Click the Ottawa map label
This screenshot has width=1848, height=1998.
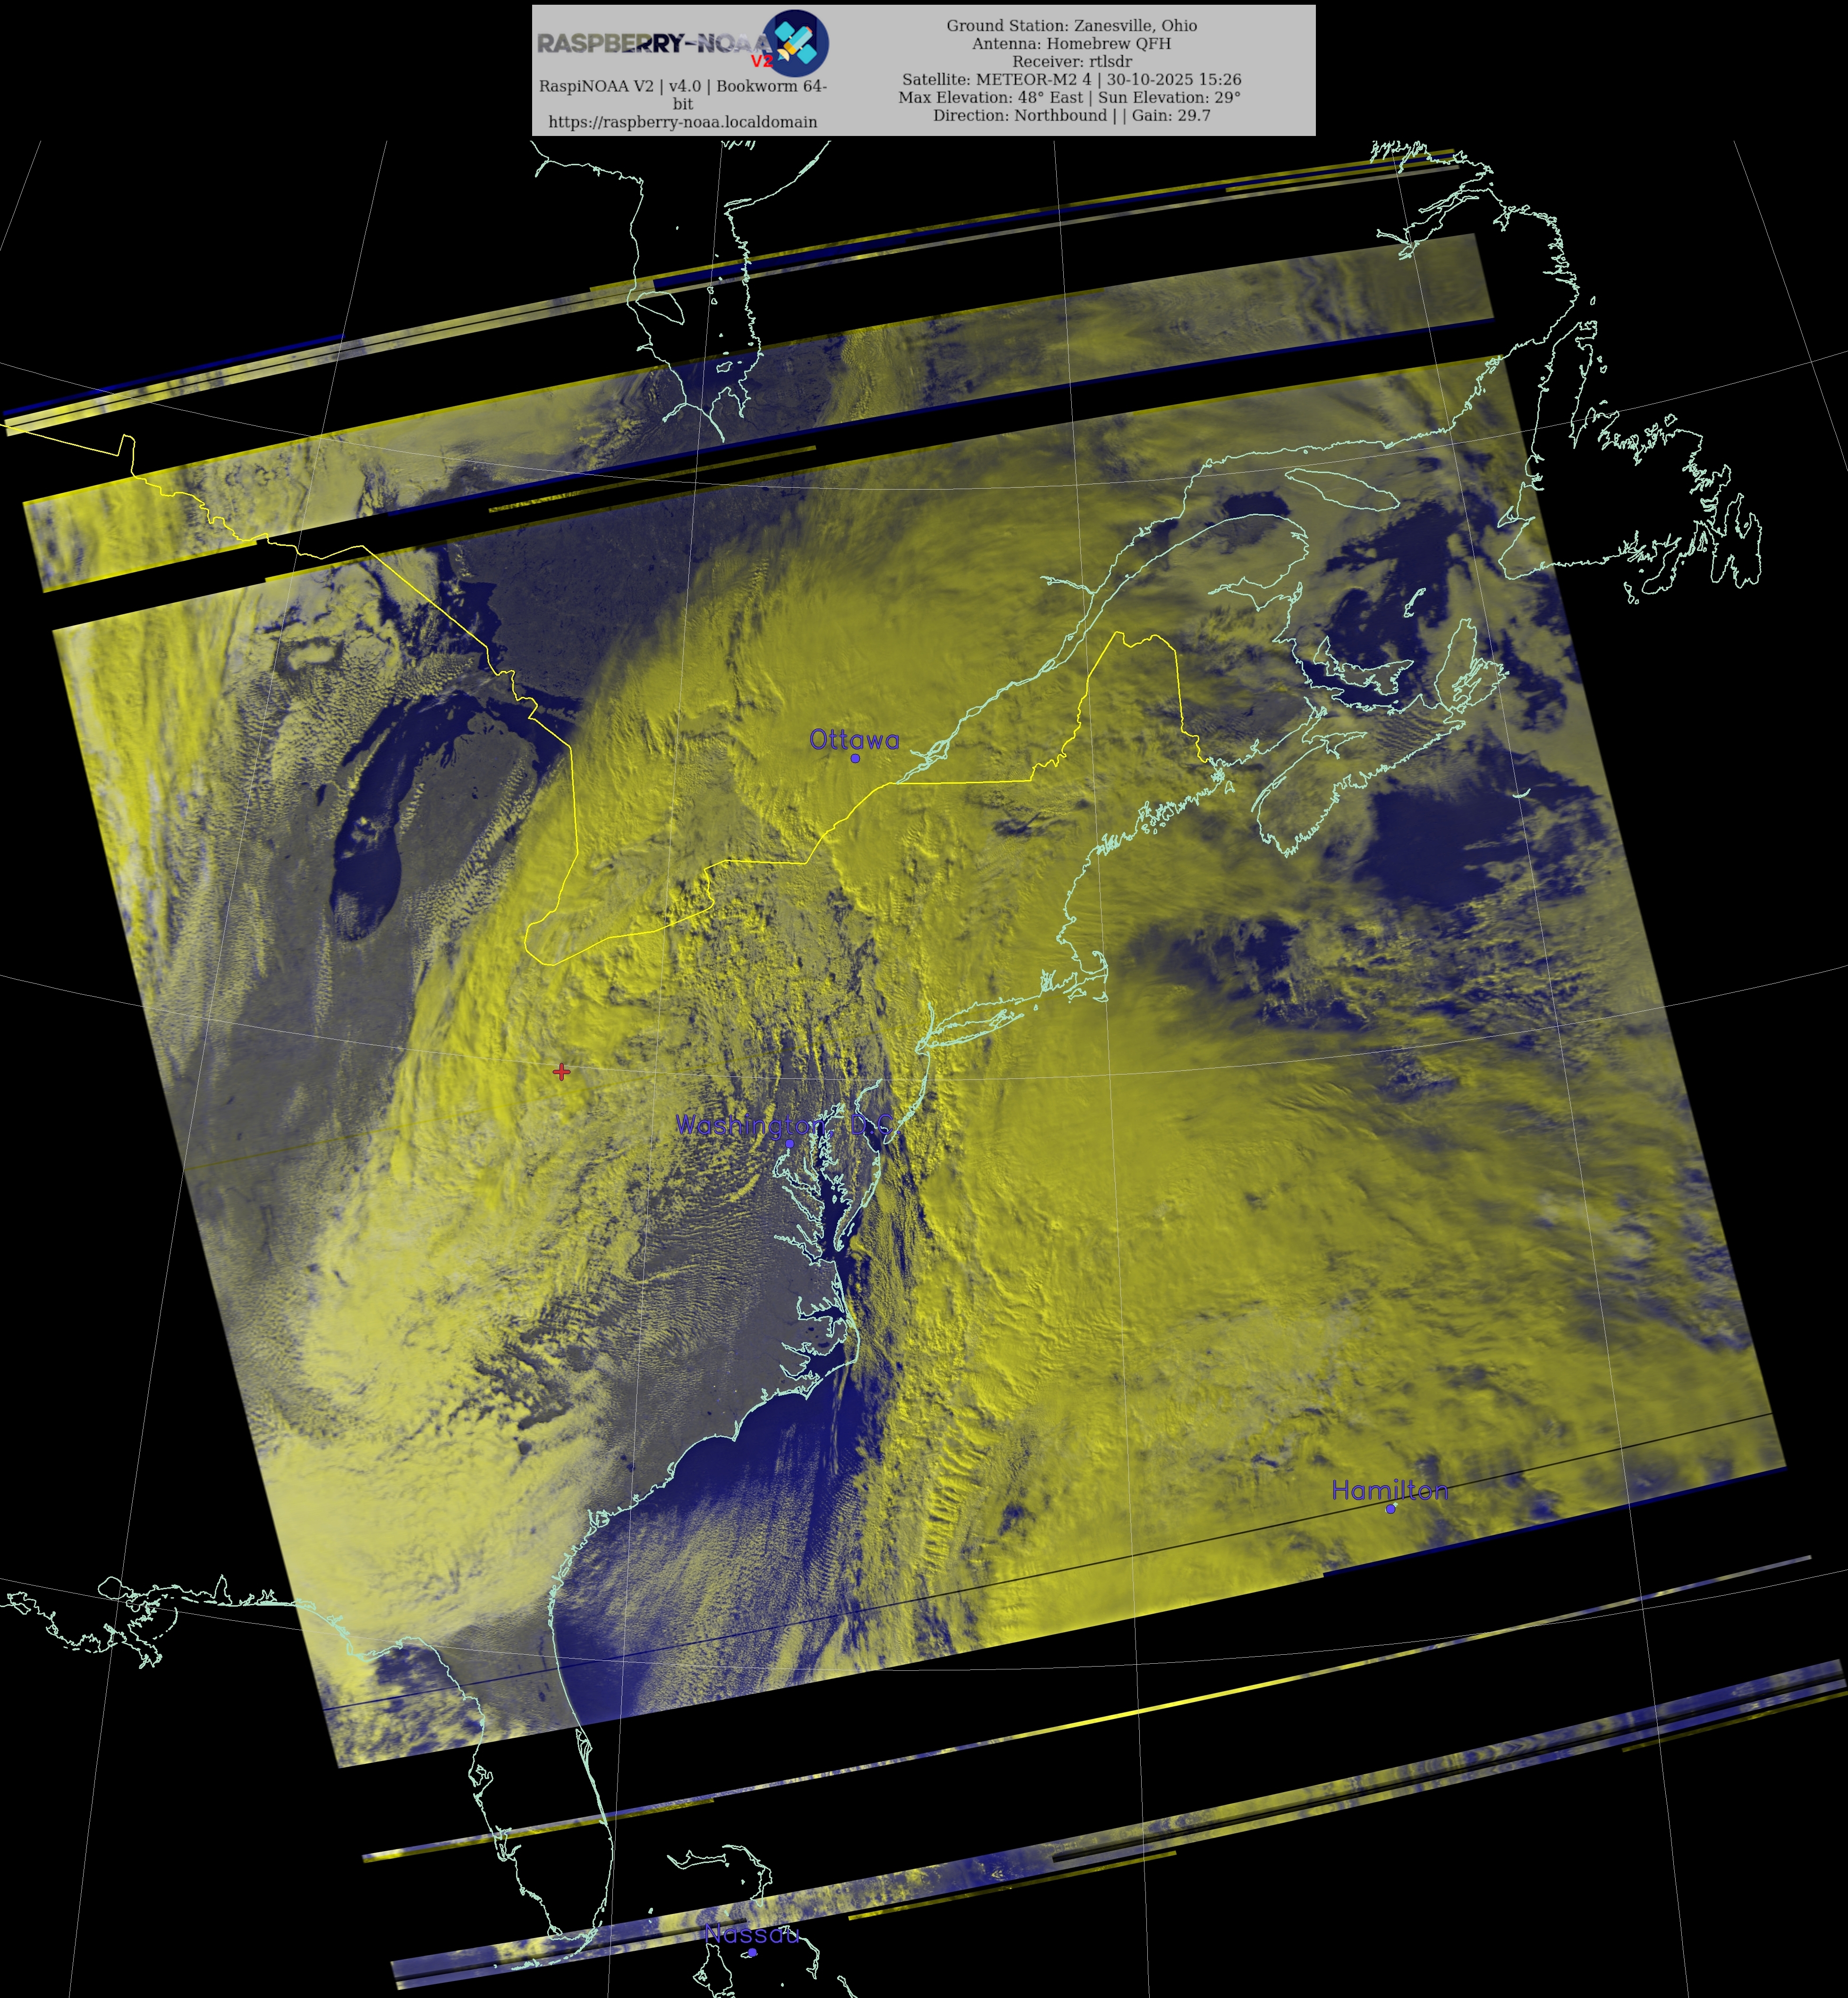854,740
